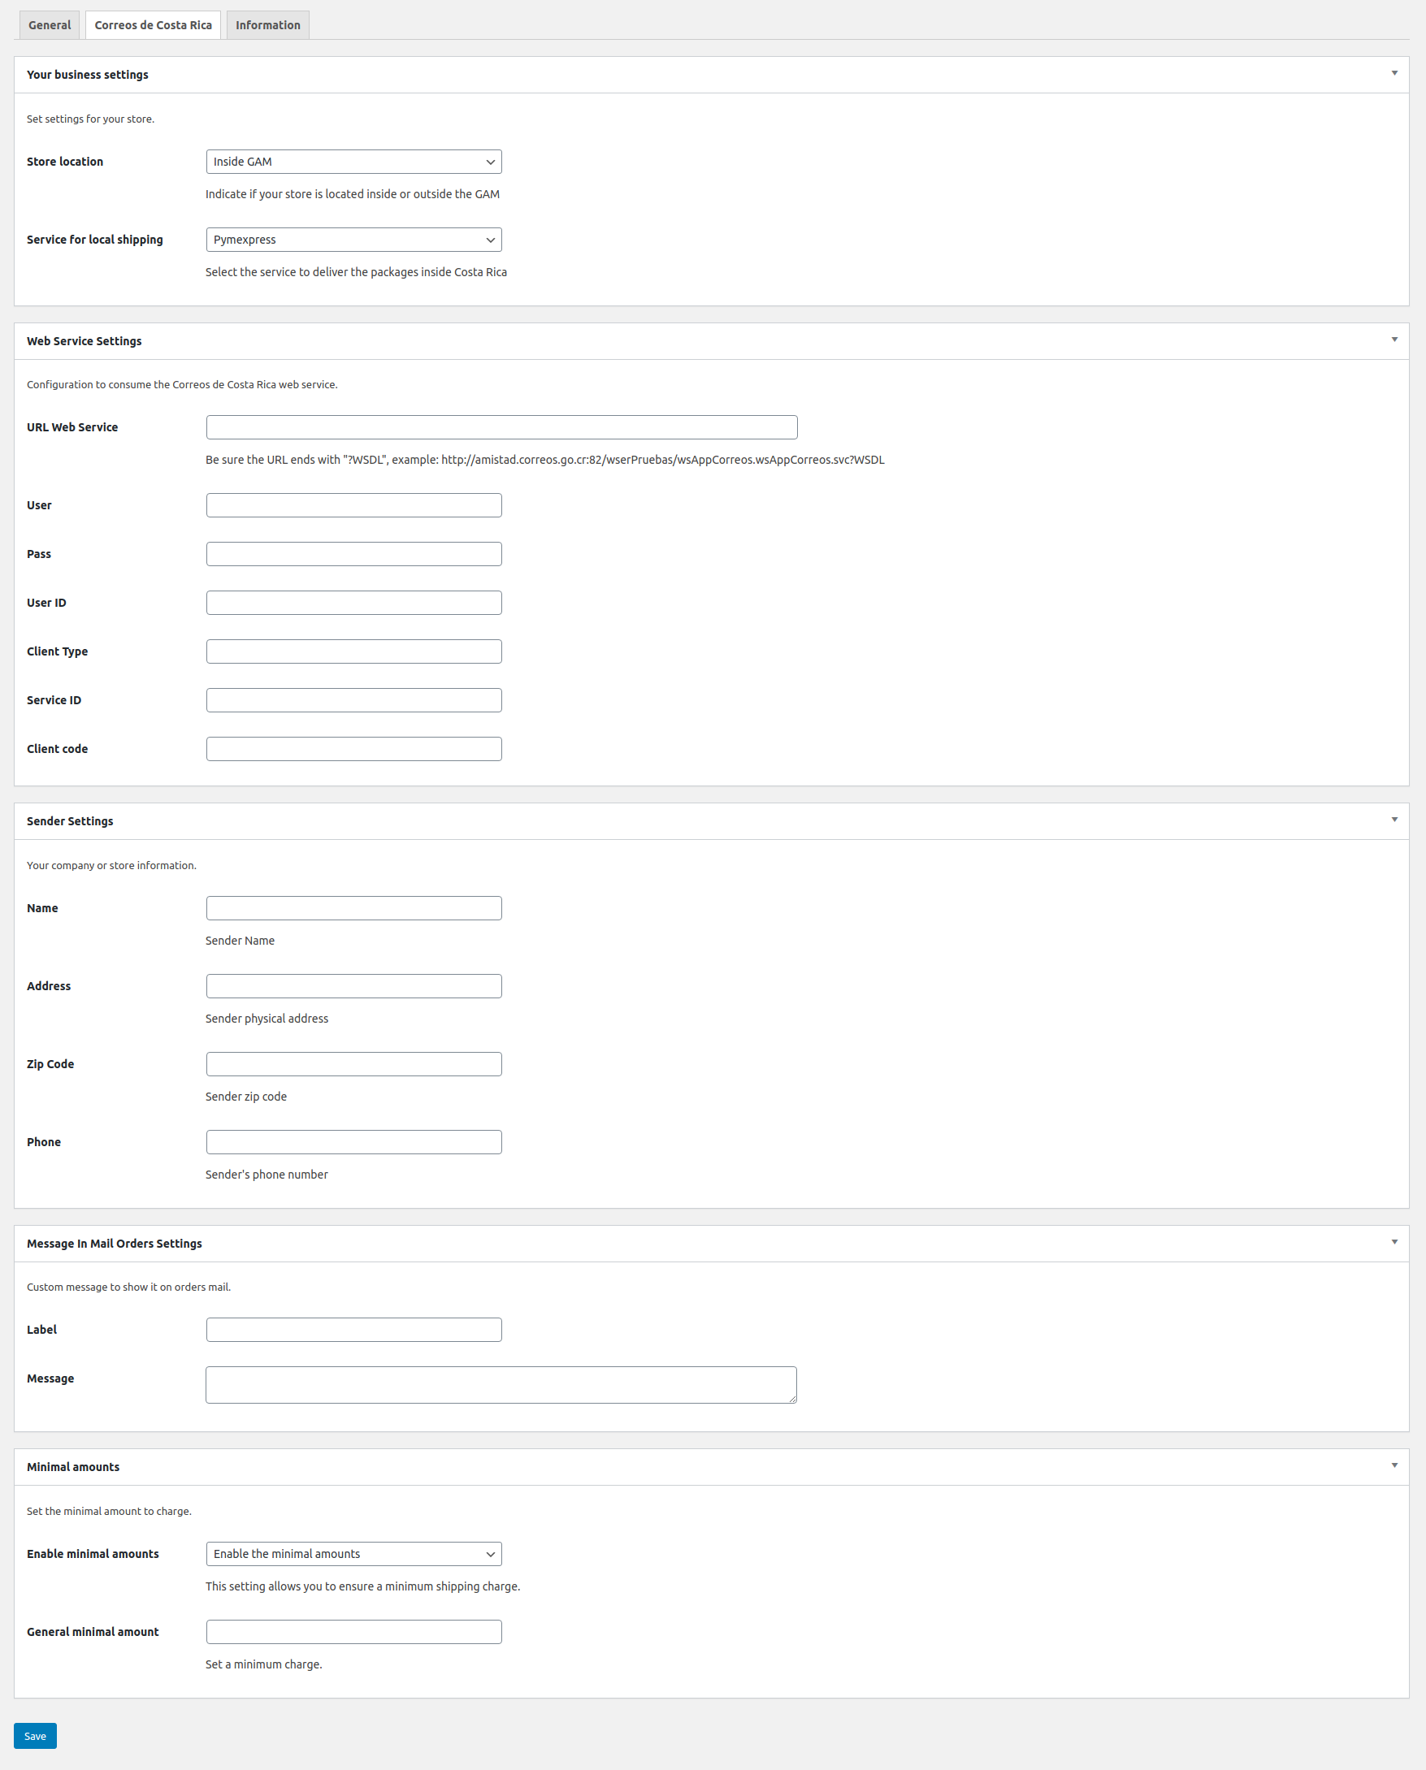
Task: Focus the Service ID field
Action: pyautogui.click(x=353, y=700)
